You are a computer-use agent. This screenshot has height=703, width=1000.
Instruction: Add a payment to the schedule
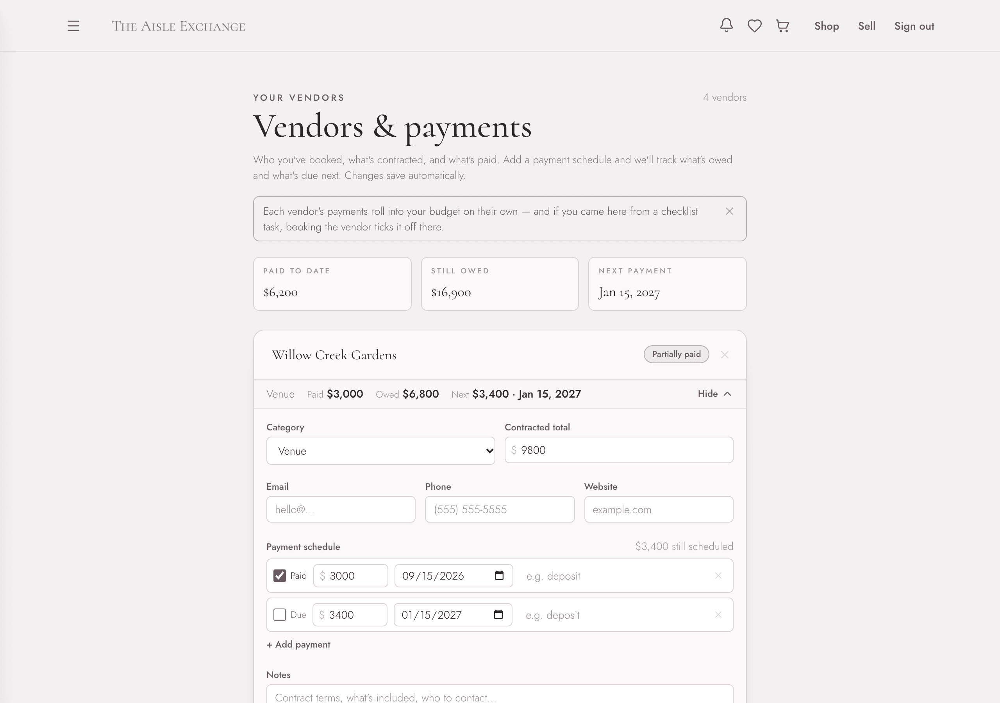coord(298,645)
